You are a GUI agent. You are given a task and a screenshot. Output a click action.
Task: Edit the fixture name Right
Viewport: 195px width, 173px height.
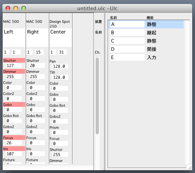coord(37,37)
